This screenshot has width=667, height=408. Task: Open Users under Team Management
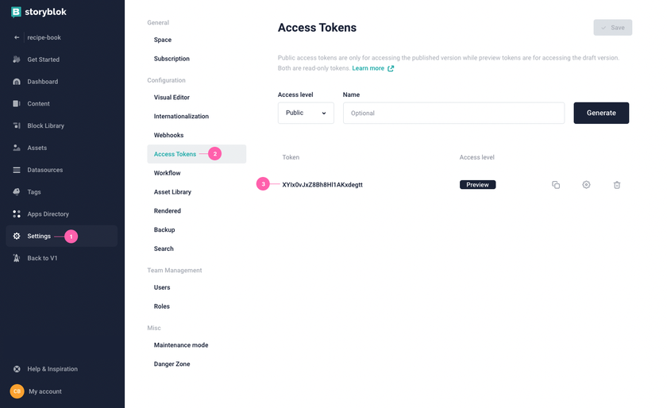pyautogui.click(x=162, y=287)
